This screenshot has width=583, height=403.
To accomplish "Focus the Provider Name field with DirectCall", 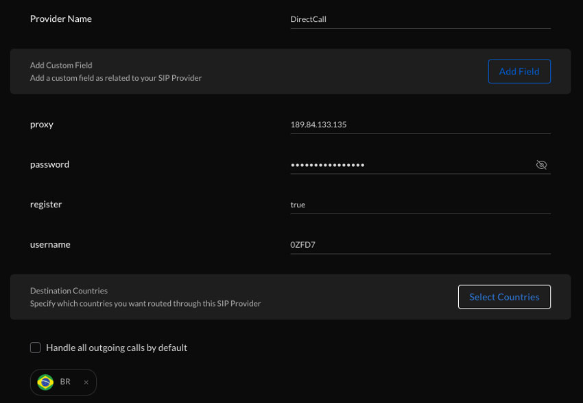I will click(420, 19).
